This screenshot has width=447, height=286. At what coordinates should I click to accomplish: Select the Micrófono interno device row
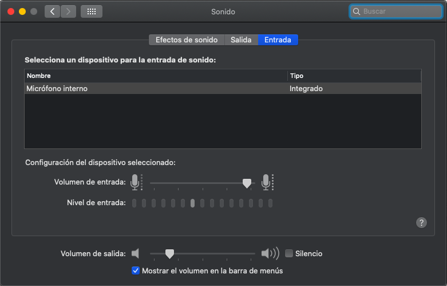coord(223,88)
